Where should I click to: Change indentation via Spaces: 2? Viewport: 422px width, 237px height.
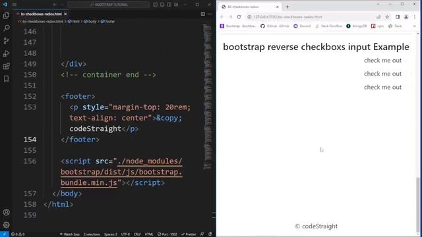[111, 234]
